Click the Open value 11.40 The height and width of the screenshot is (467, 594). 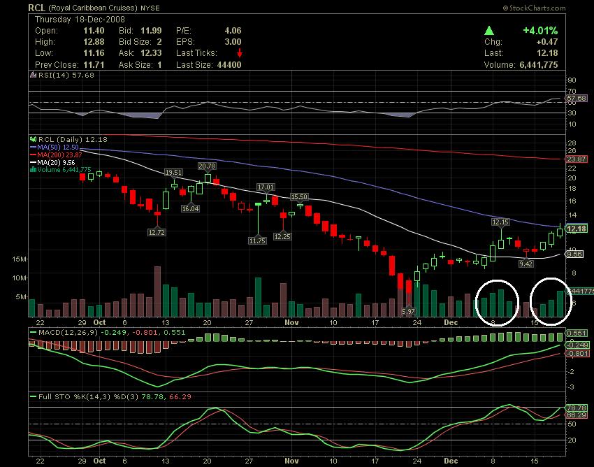coord(94,31)
